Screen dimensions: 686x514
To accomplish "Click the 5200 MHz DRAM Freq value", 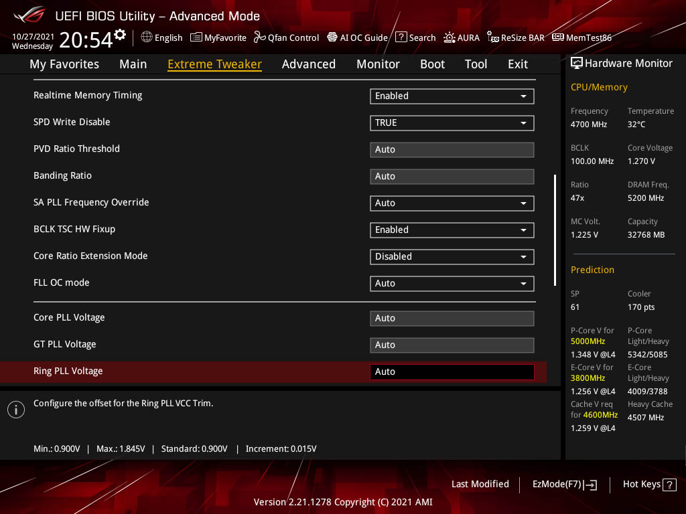I will click(646, 198).
